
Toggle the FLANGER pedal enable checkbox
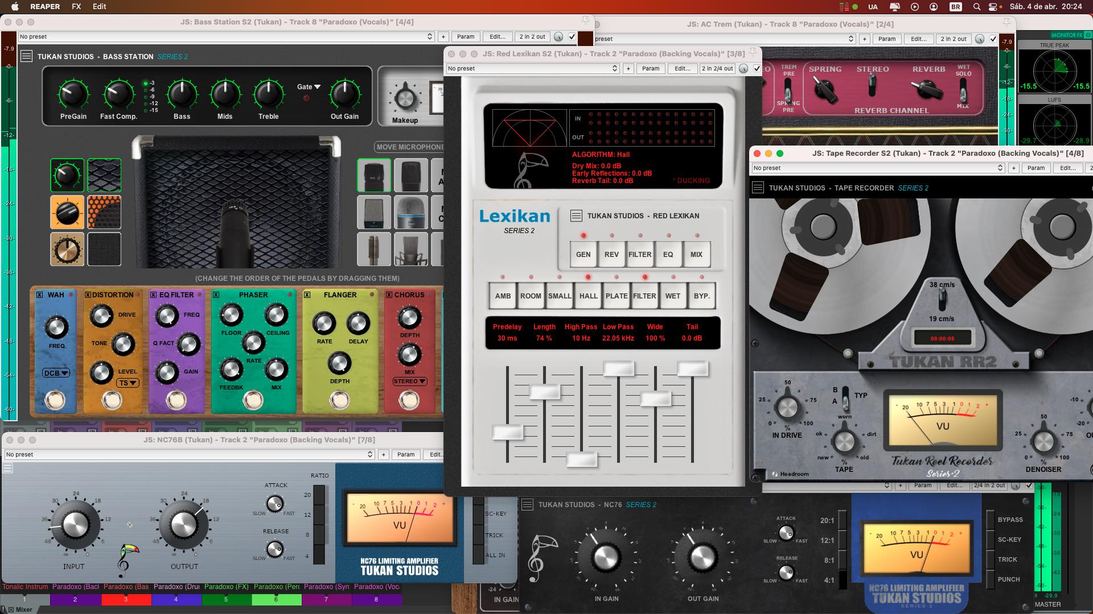[307, 295]
